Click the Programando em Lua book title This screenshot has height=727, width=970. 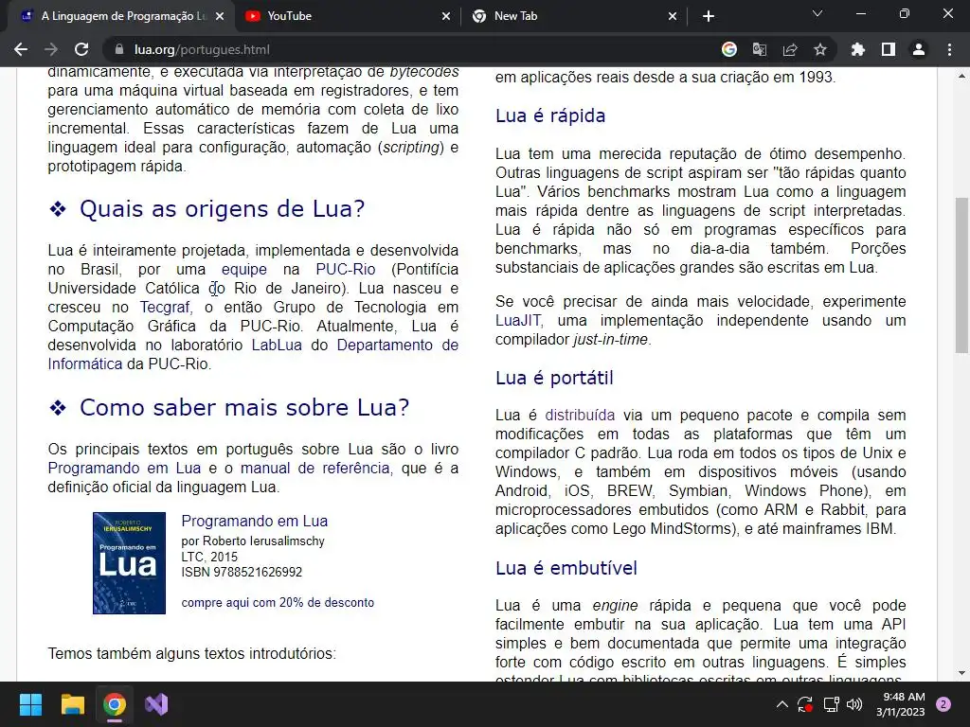(254, 522)
